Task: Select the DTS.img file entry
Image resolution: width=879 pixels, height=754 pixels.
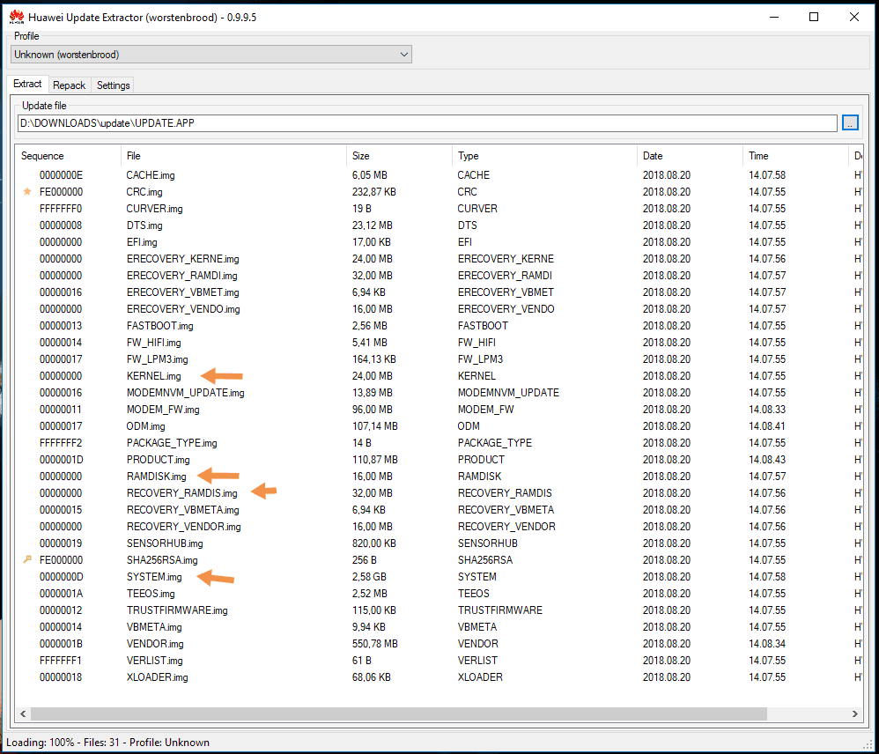Action: coord(144,225)
